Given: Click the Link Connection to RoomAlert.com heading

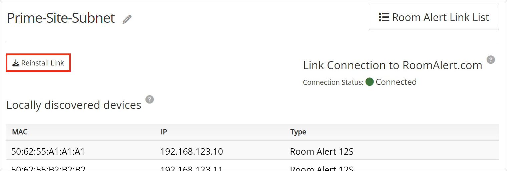Looking at the screenshot, I should point(392,65).
